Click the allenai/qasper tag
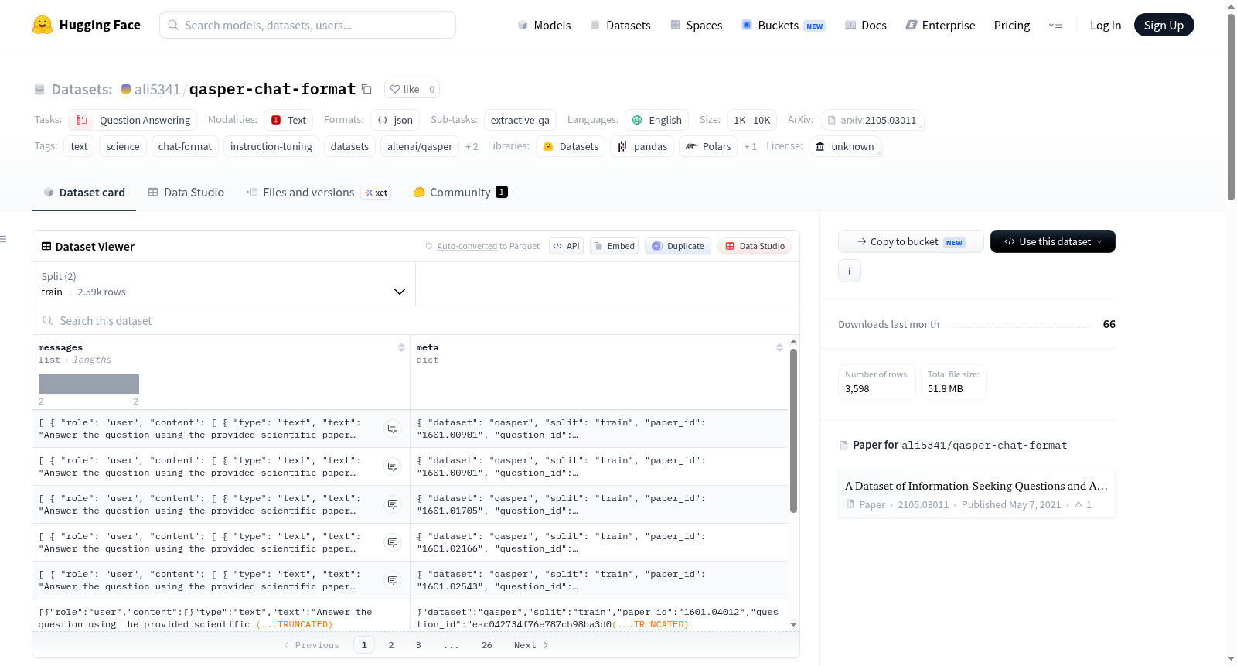This screenshot has height=666, width=1237. 420,146
